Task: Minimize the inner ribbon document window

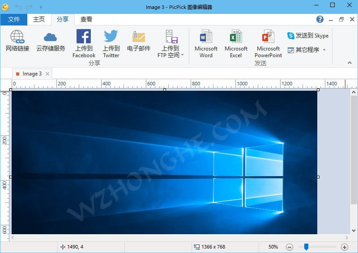Action: click(x=331, y=20)
